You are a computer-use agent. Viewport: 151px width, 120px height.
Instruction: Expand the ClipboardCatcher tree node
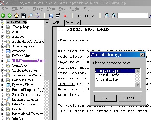pyautogui.click(x=2, y=70)
